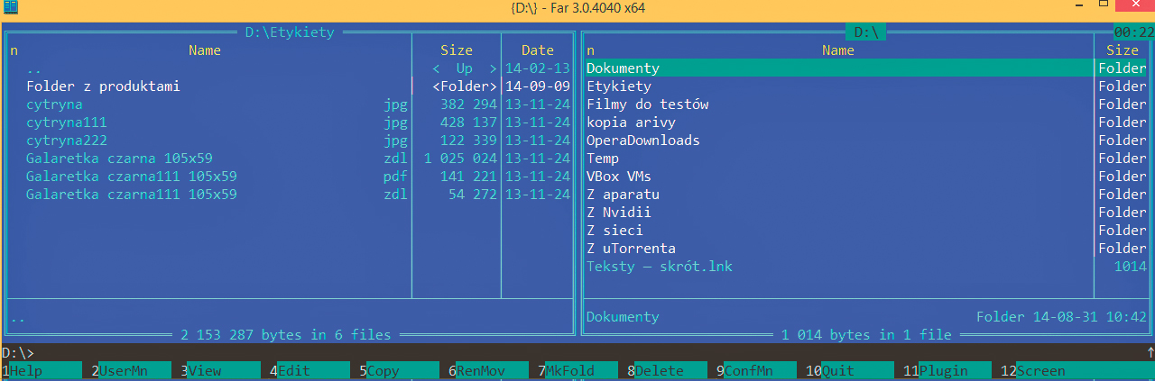The image size is (1155, 381).
Task: Click the Edit key bar item
Action: click(312, 370)
